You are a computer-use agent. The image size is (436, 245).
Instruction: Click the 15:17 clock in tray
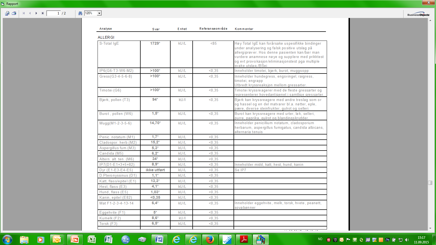[421, 238]
